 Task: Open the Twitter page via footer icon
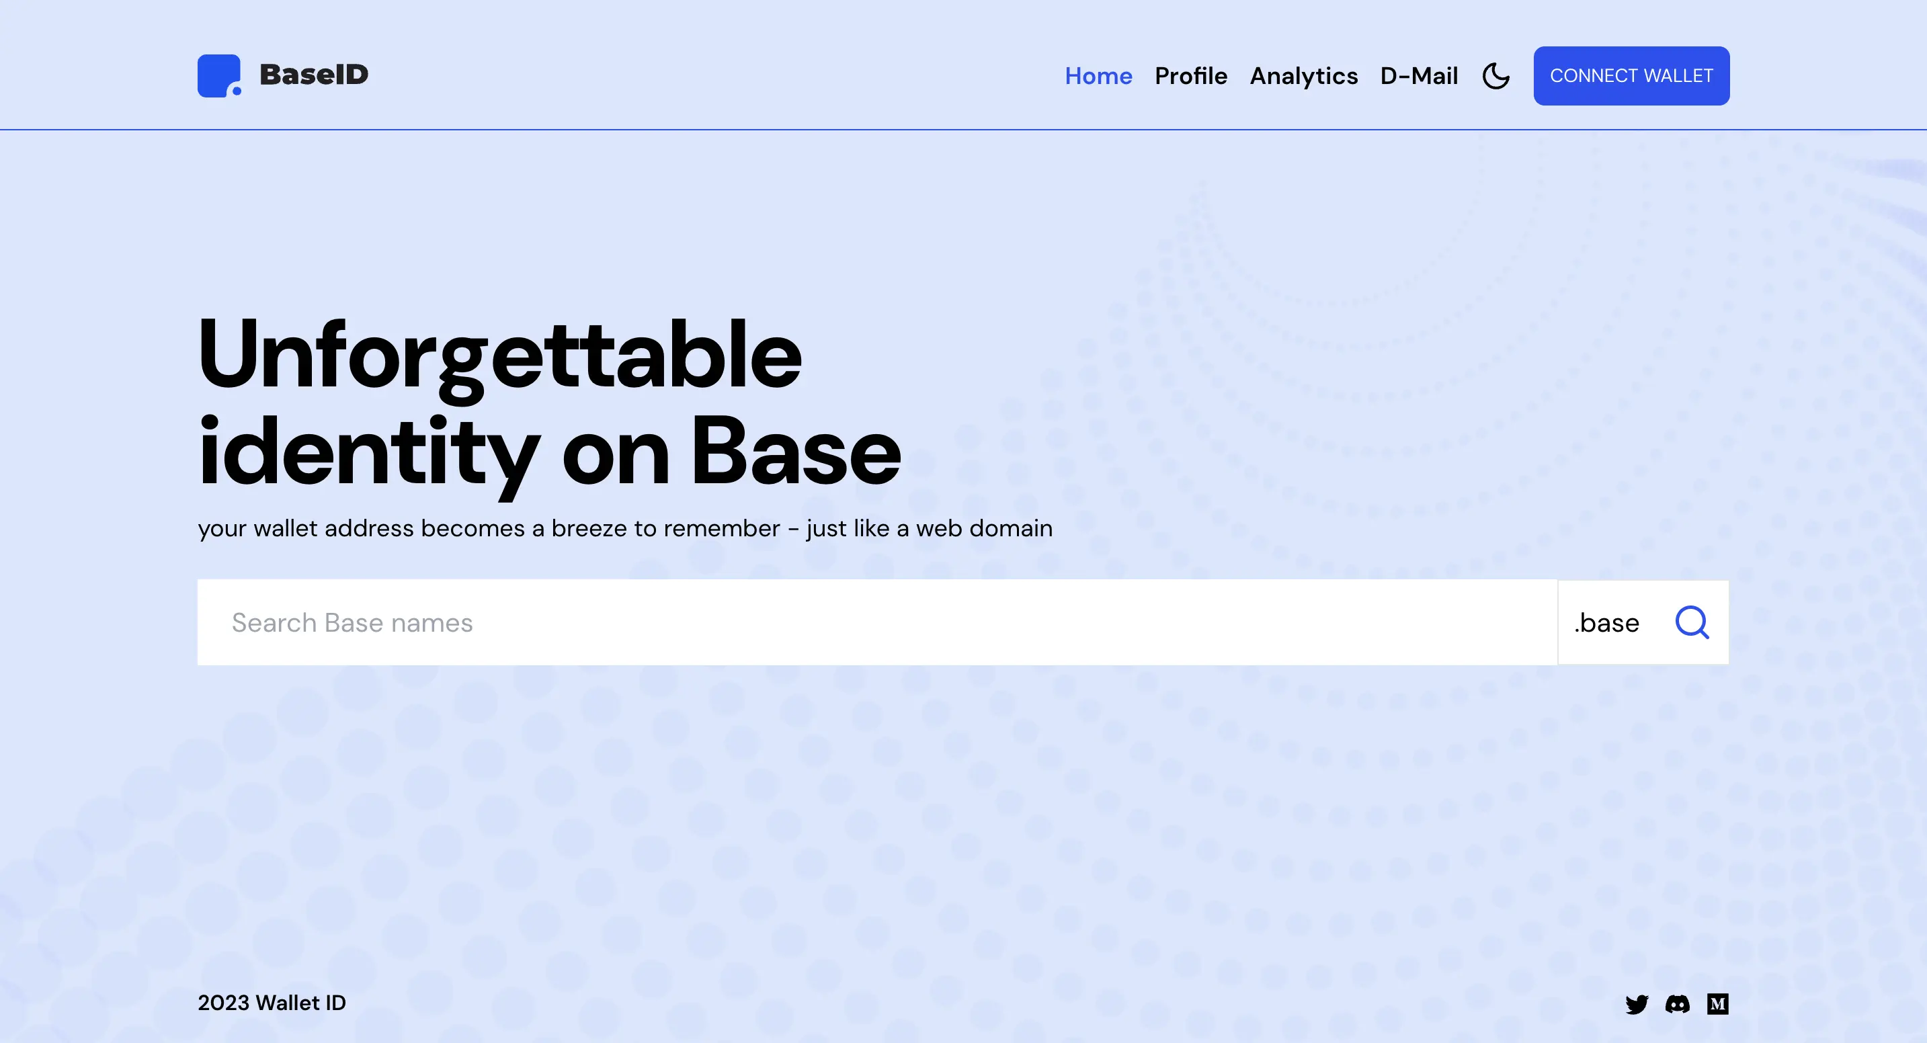[x=1638, y=1003]
